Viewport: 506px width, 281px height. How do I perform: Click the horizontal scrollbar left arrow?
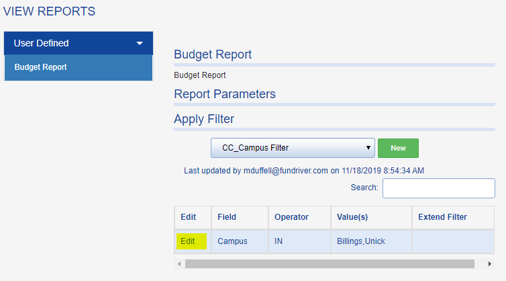[x=179, y=264]
